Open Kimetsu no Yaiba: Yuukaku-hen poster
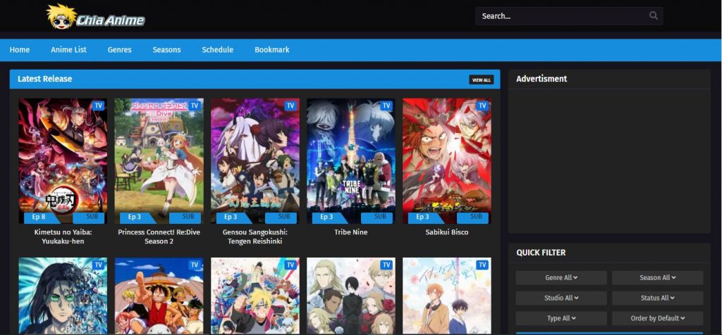The image size is (722, 335). [x=63, y=161]
